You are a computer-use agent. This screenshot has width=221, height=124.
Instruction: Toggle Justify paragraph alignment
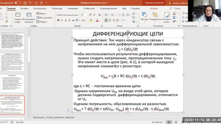coord(117,20)
